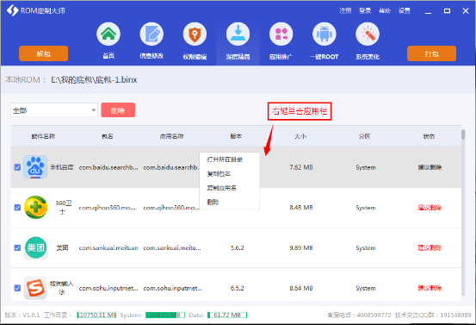The height and width of the screenshot is (325, 476).
Task: Click the Data partition usage bar
Action: tap(227, 315)
